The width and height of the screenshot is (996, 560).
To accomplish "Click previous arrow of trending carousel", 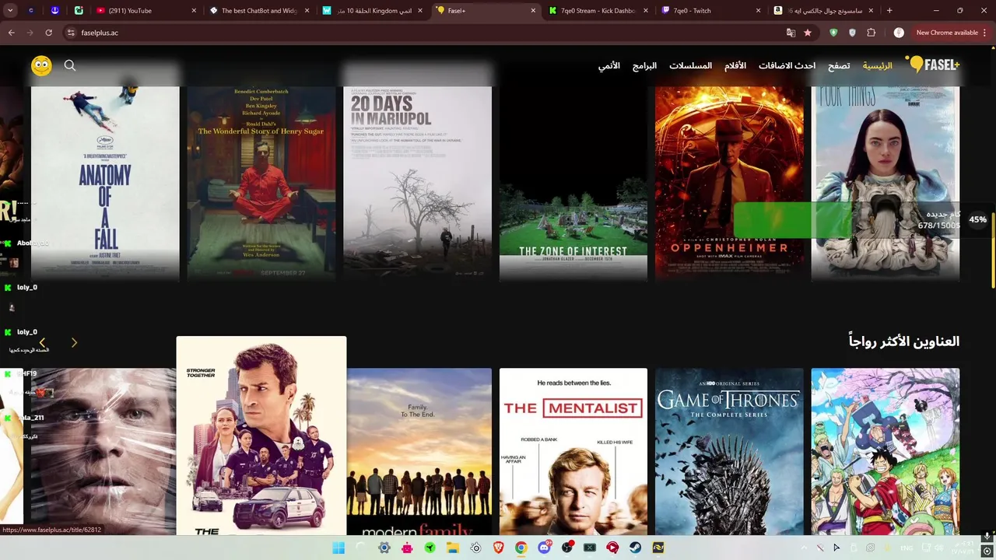I will [42, 342].
